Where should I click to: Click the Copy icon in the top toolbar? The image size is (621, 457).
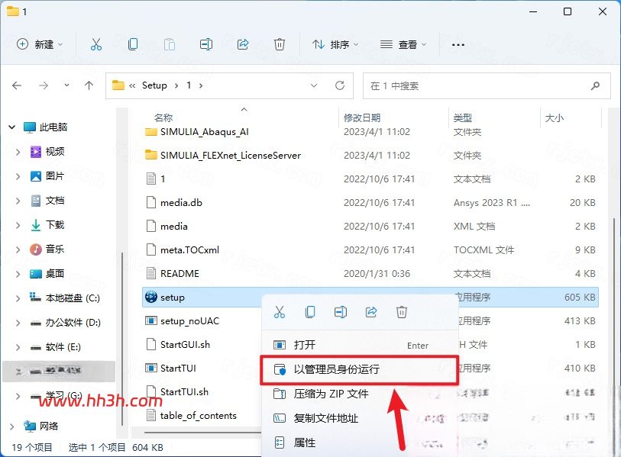(133, 44)
